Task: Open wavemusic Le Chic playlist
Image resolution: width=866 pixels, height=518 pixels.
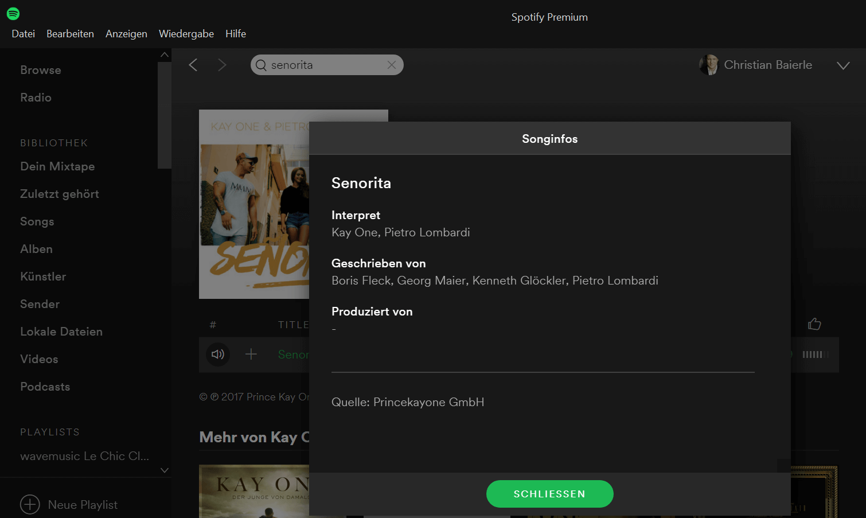Action: coord(84,456)
